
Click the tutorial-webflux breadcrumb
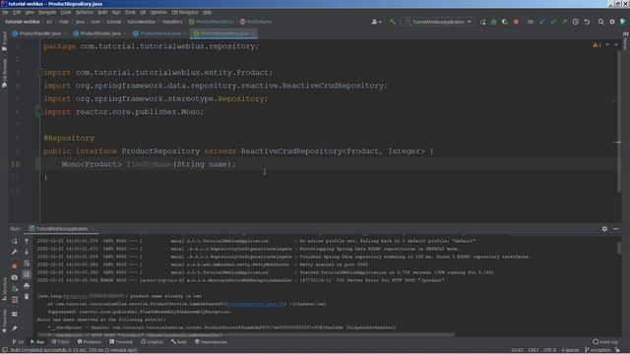(22, 22)
